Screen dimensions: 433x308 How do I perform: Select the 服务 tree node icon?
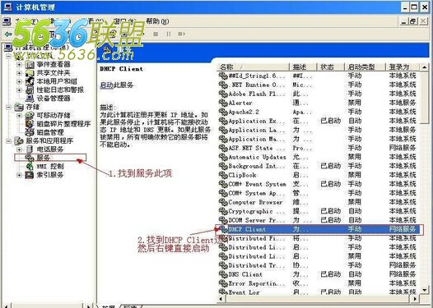30,158
